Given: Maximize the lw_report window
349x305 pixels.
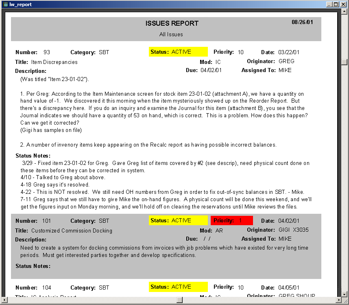Looking at the screenshot, I should 336,4.
